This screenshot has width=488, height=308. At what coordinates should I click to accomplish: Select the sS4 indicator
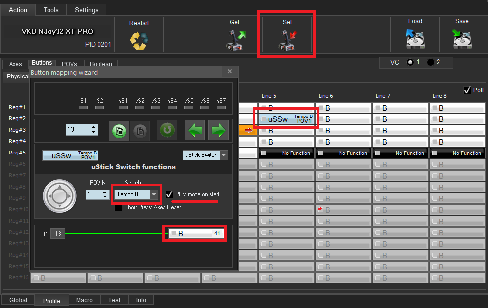pos(172,107)
